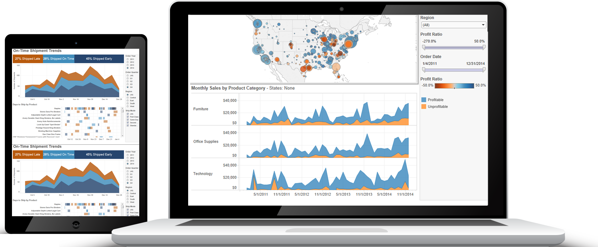Screen dimensions: 598x247
Task: Click the 12/31/2014 Order Date slider handle
Action: click(x=484, y=70)
